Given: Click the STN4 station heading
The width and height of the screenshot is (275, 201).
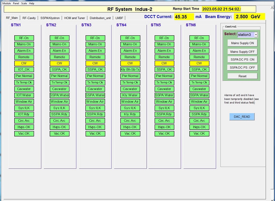Looking at the screenshot, I should pos(121,25).
